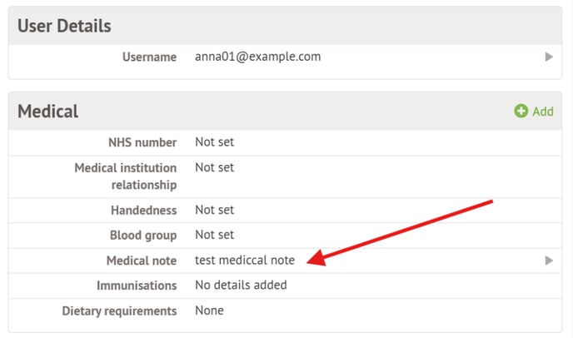The height and width of the screenshot is (338, 573).
Task: Click the NHS number field label
Action: 142,142
